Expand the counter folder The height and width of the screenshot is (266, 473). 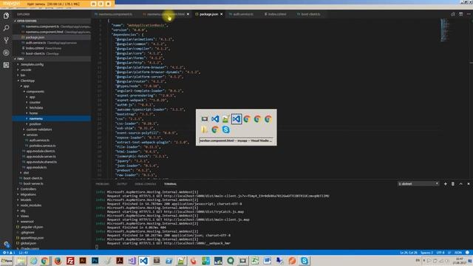pos(35,103)
